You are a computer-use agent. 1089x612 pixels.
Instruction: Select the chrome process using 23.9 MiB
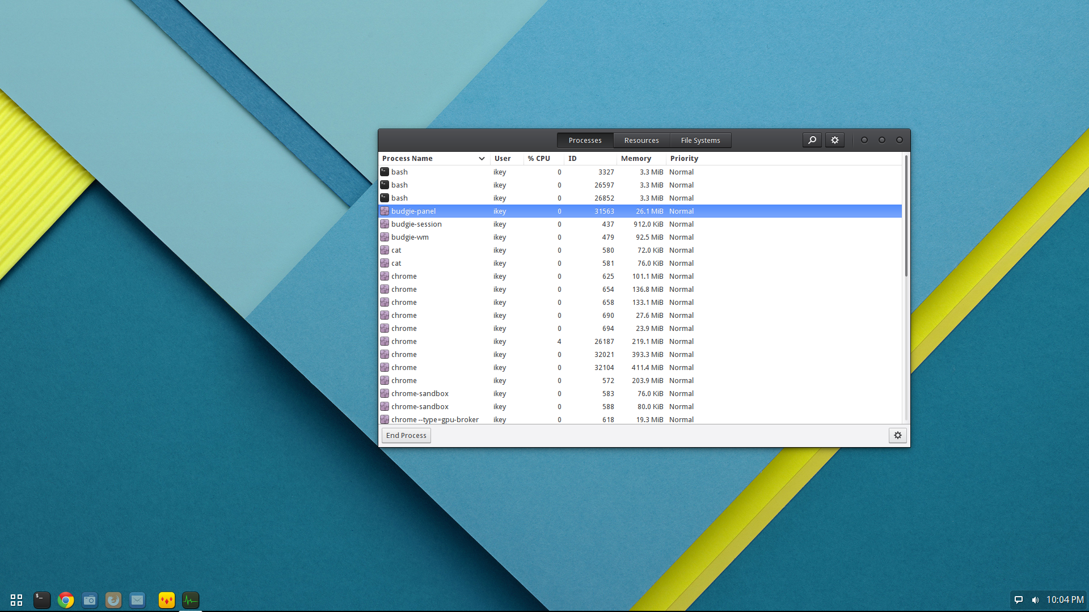[640, 328]
